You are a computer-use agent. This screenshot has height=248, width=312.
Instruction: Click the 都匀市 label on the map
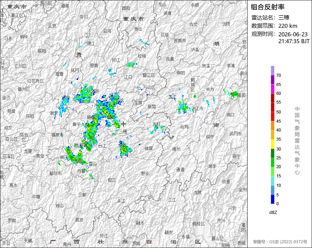pos(55,174)
